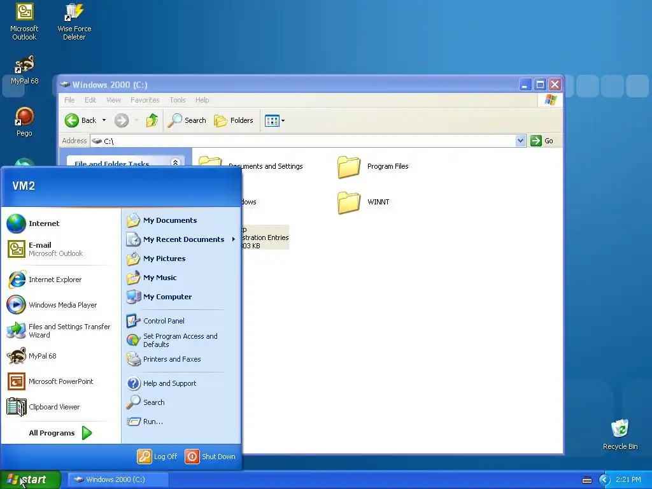This screenshot has width=652, height=489.
Task: Select the Documents and Settings folder
Action: tap(266, 166)
